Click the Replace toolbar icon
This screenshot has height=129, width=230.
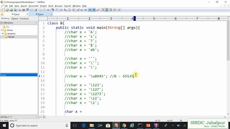click(65, 10)
